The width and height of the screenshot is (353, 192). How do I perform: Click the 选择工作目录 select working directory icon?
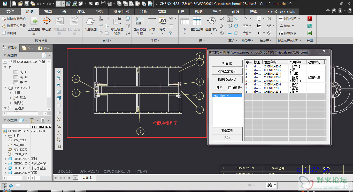click(4, 26)
